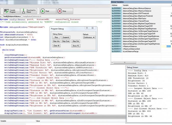Click the Show PC button
The image size is (172, 125).
76,46
